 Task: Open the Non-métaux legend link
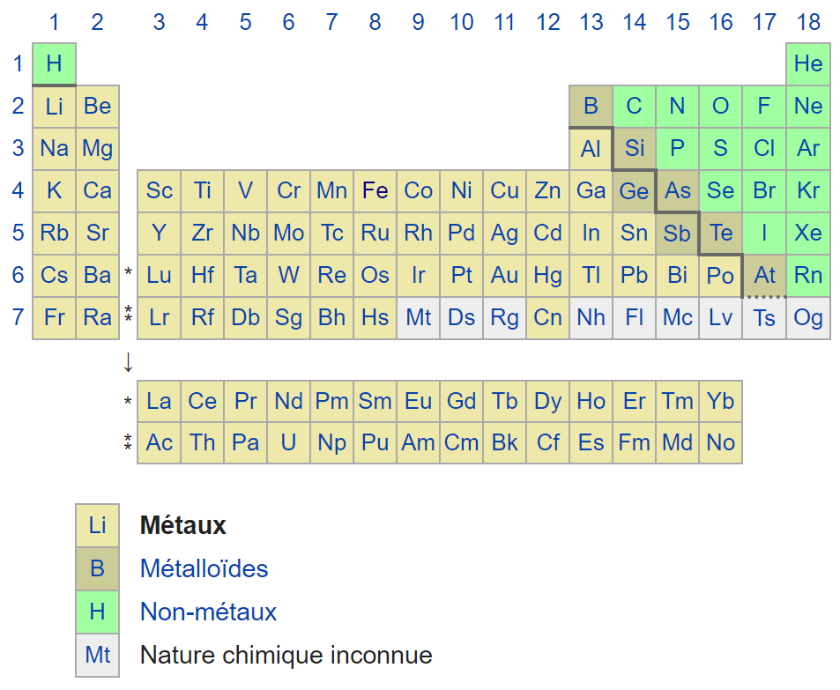pyautogui.click(x=208, y=612)
